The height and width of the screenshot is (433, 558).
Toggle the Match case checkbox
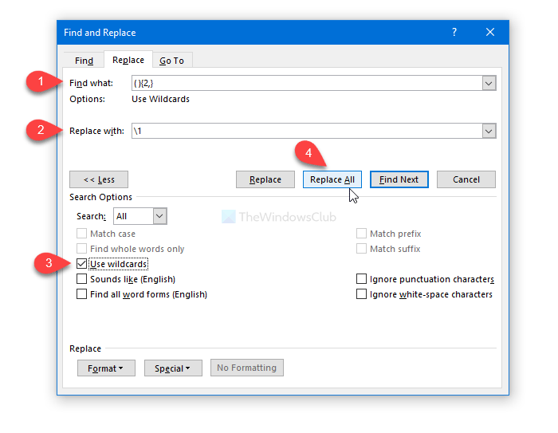[81, 234]
